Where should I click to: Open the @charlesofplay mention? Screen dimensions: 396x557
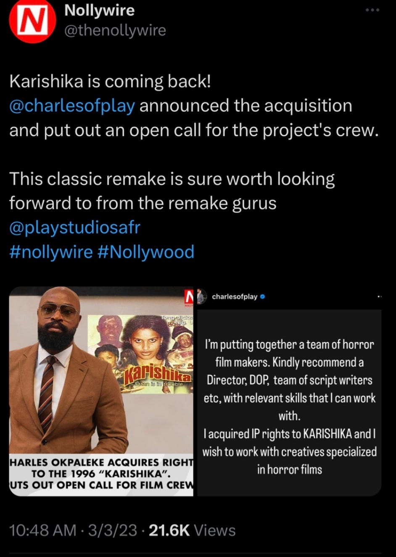[72, 106]
